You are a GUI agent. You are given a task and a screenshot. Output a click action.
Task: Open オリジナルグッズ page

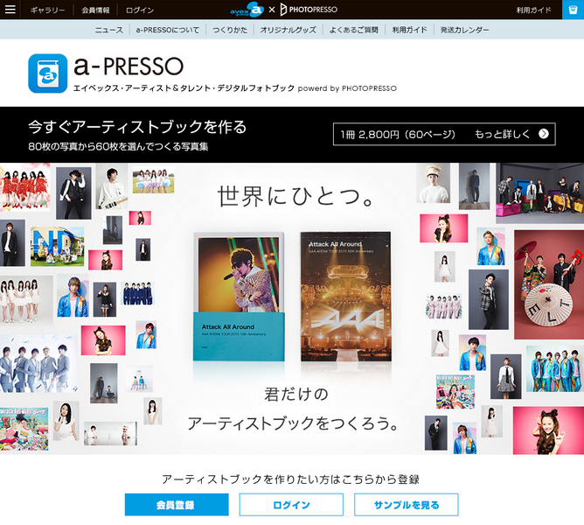click(x=288, y=30)
